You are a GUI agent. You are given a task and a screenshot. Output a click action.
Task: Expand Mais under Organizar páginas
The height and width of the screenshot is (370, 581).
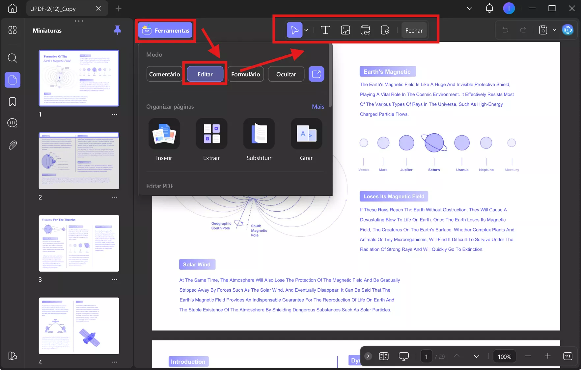[x=318, y=106]
